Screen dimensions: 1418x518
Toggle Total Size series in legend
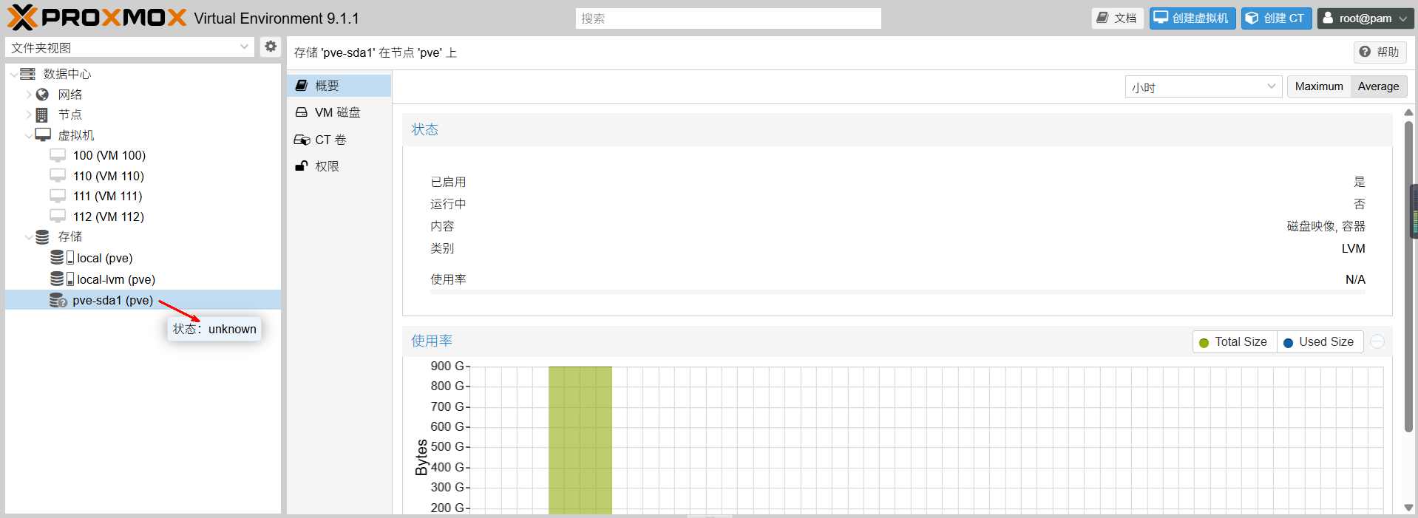(x=1234, y=341)
